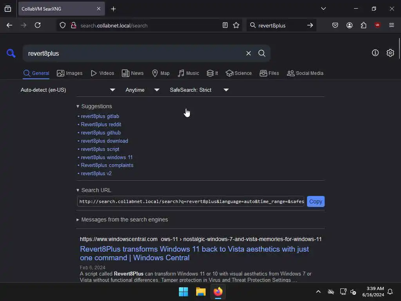This screenshot has height=301, width=401.
Task: Expand Messages from the search engines
Action: [x=122, y=219]
